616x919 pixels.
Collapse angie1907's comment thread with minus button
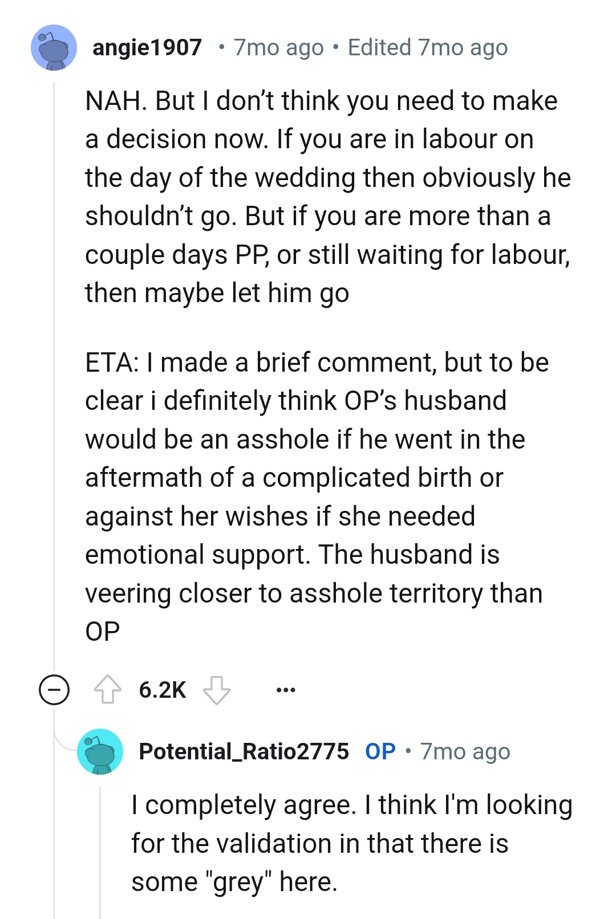coord(54,690)
